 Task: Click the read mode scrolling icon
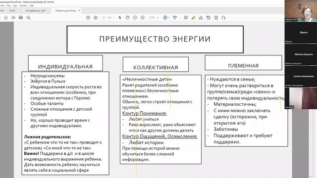point(175,18)
